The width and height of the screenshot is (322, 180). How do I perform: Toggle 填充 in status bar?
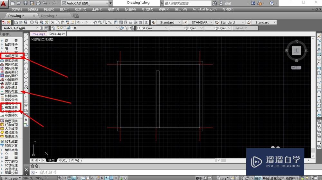coord(273,178)
